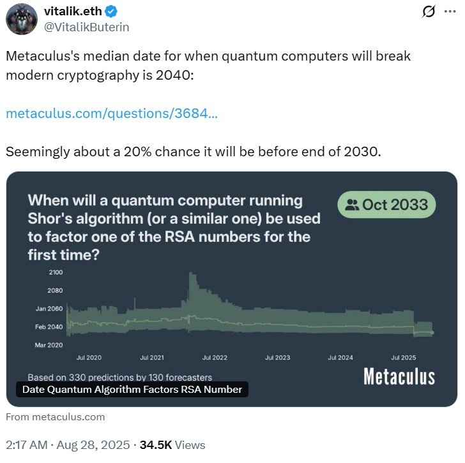Click the "Jul 2022" chart axis label
Viewport: 465px width, 463px height.
[x=215, y=358]
